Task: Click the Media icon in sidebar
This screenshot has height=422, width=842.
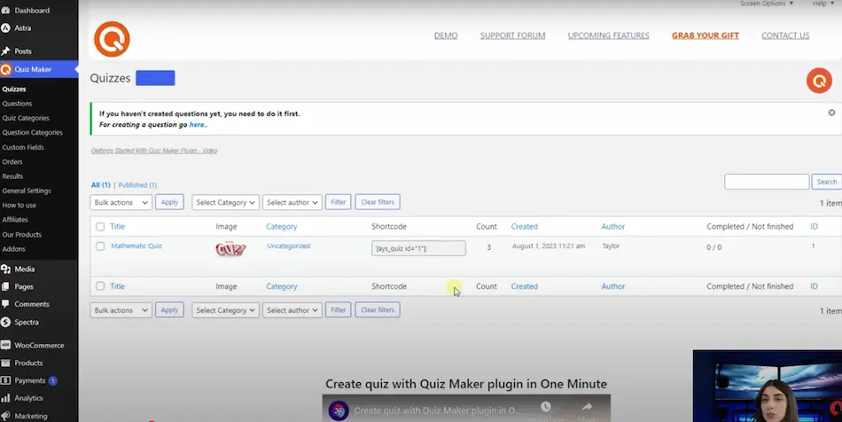Action: coord(5,269)
